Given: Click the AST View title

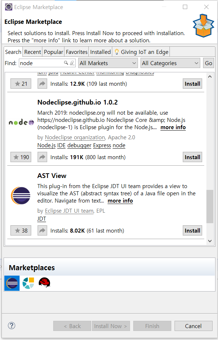Looking at the screenshot, I should (52, 176).
